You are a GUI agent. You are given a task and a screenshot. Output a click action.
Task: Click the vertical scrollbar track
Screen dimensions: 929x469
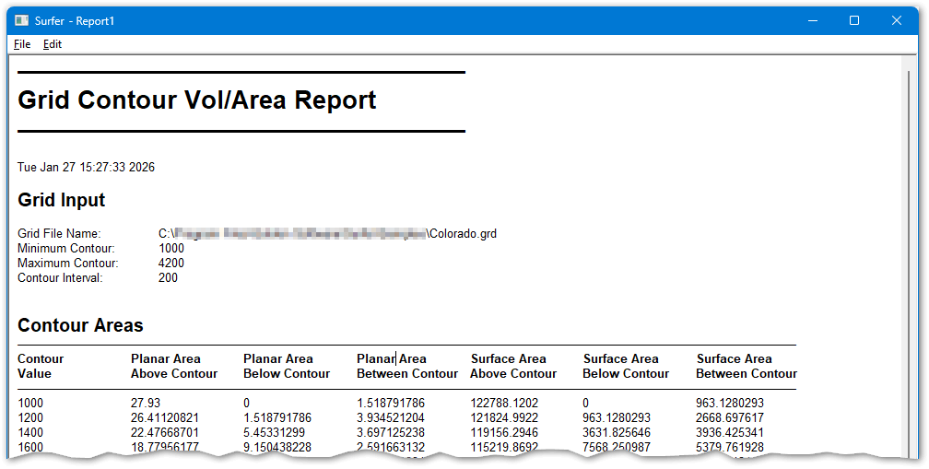[x=907, y=276]
